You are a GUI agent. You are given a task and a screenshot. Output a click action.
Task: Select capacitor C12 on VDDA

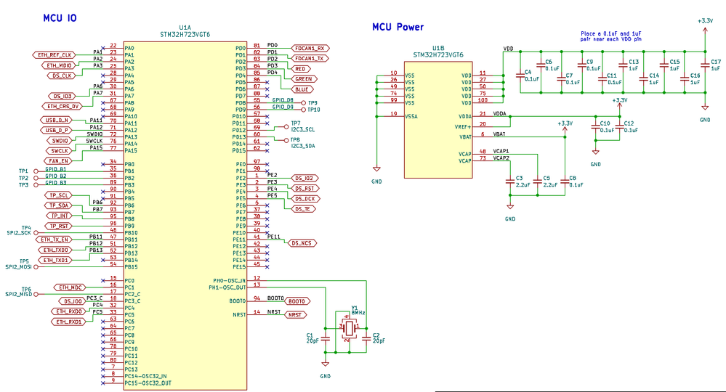pos(620,127)
